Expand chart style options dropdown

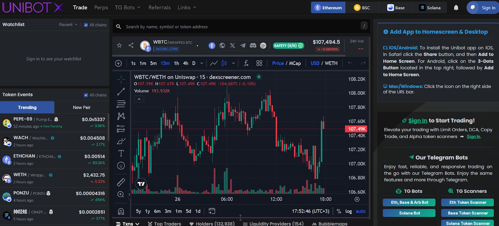[233, 63]
